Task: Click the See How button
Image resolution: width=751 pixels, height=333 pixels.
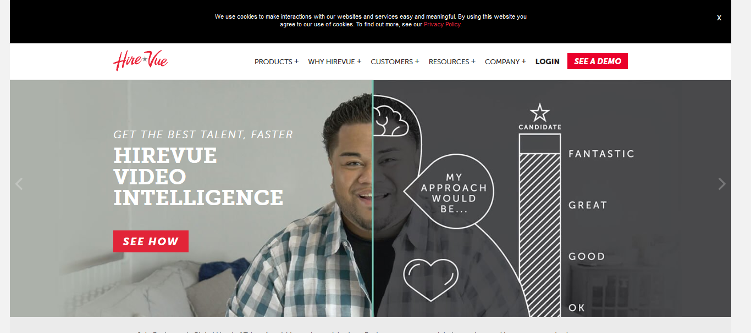Action: (x=151, y=241)
